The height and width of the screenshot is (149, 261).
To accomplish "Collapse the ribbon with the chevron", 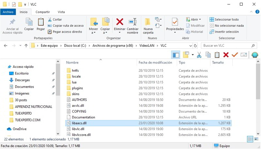I will pos(251,12).
